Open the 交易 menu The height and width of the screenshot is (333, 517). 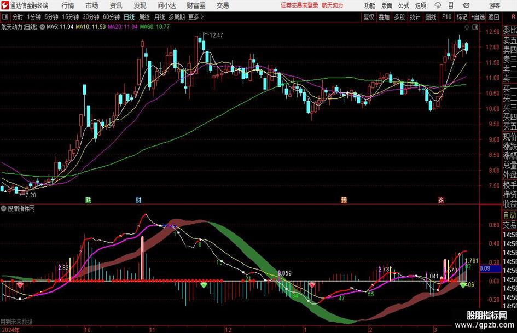[223, 5]
